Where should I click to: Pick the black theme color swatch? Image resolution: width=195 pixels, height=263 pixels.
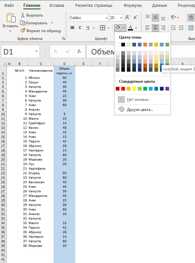coord(123,45)
